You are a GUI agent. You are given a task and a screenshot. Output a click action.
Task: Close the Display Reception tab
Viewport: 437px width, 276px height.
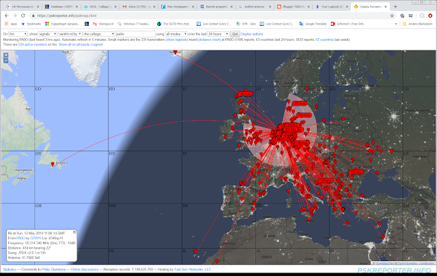click(x=385, y=7)
